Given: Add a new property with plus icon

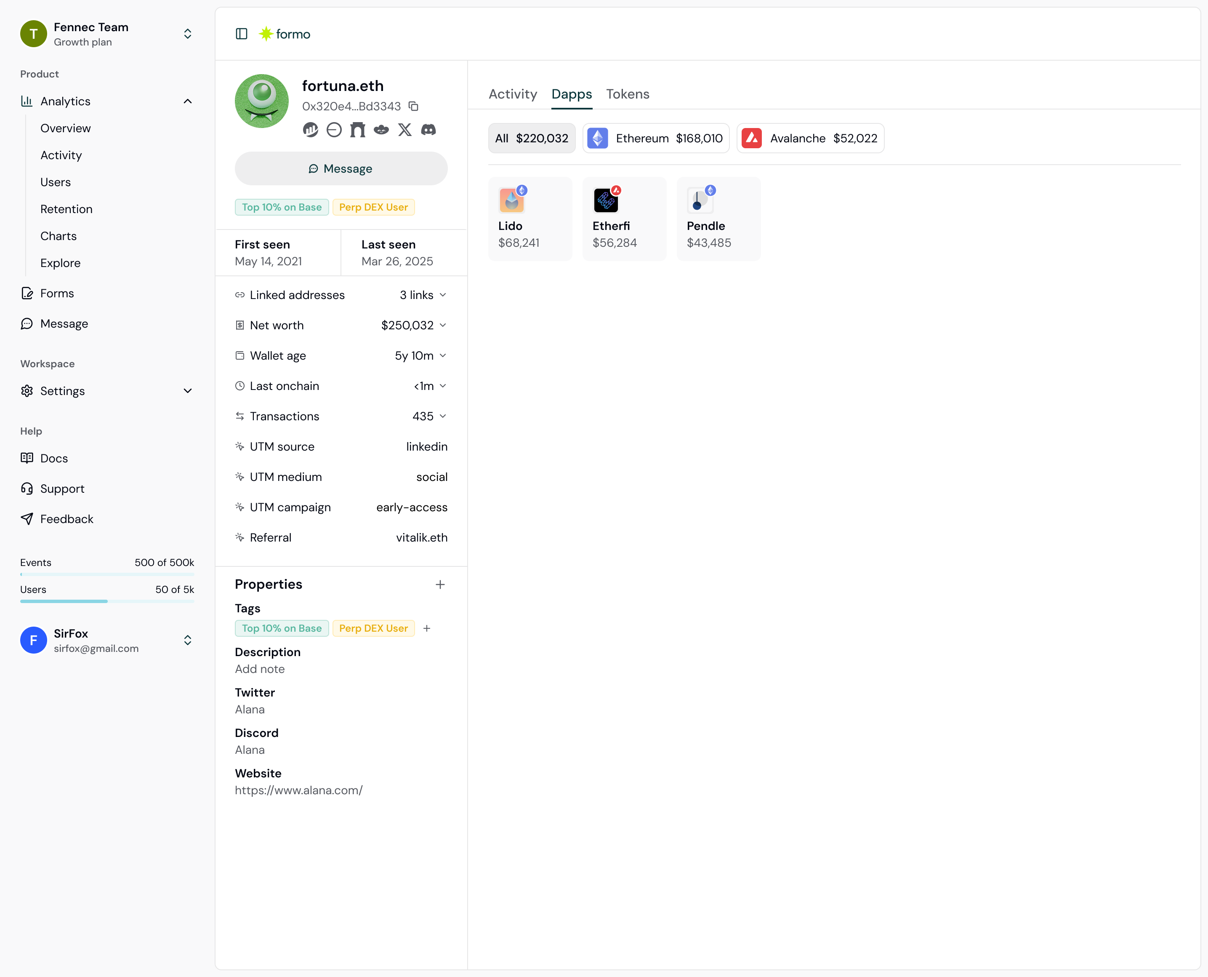Looking at the screenshot, I should (x=440, y=585).
